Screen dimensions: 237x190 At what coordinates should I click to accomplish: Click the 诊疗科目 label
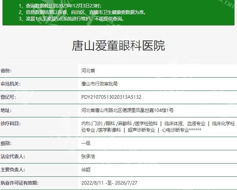click(x=10, y=123)
